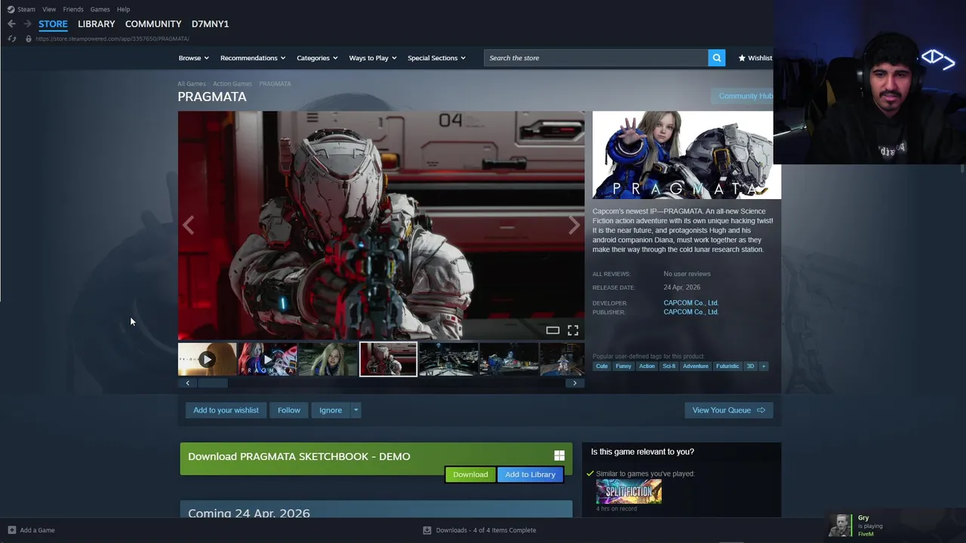Open CAPCOM Co., Ltd. developer link
The width and height of the screenshot is (966, 543).
691,303
